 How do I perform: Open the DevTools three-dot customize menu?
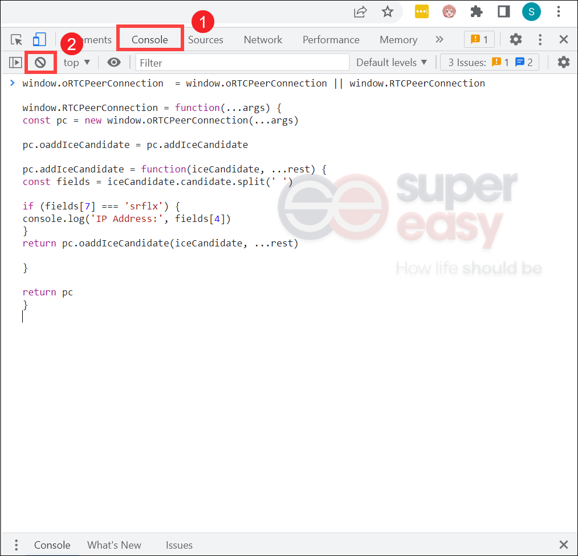[x=540, y=39]
